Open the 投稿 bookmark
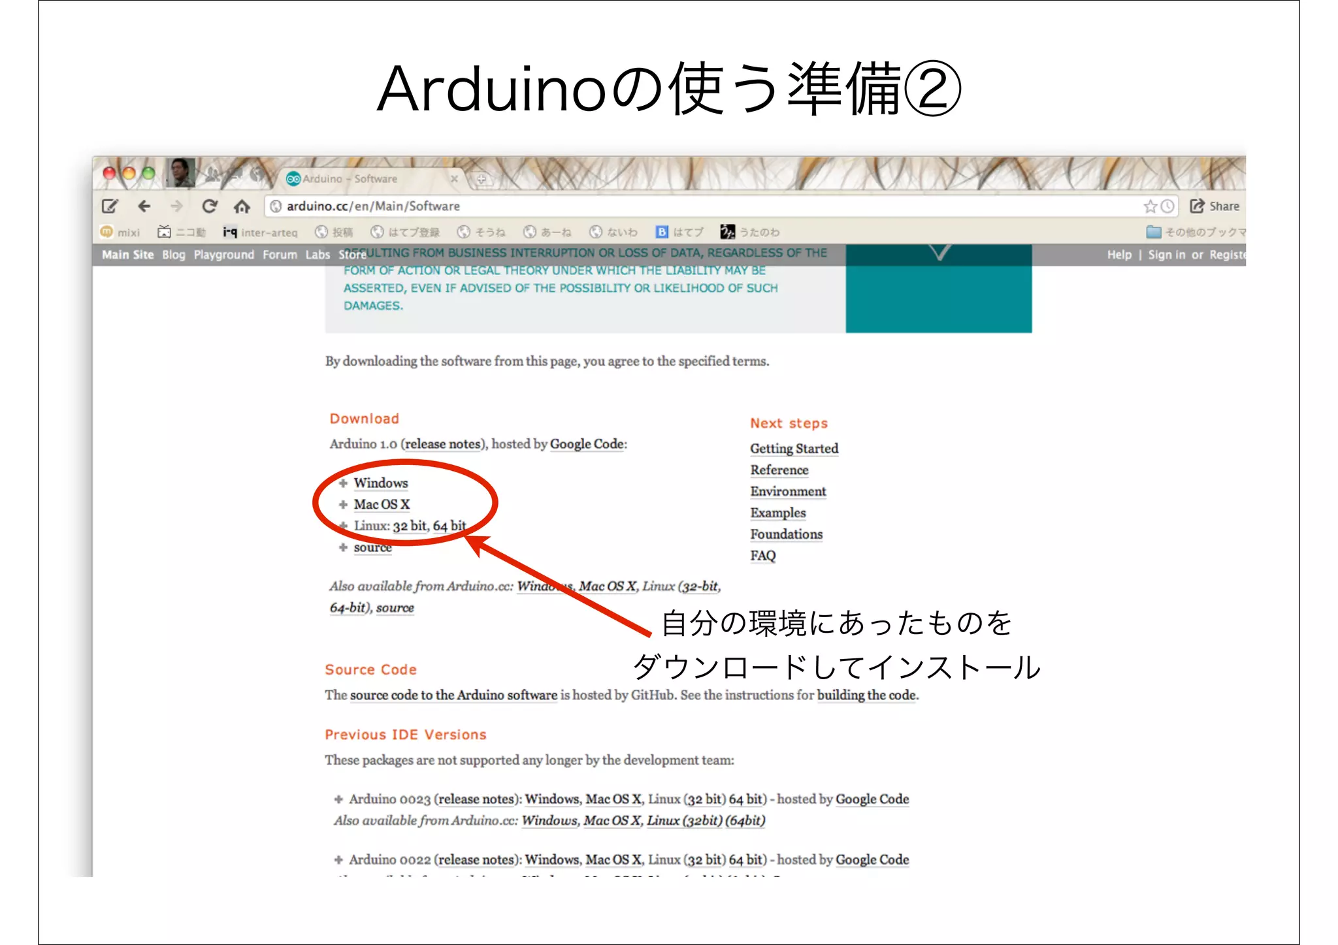The height and width of the screenshot is (945, 1338). [333, 232]
